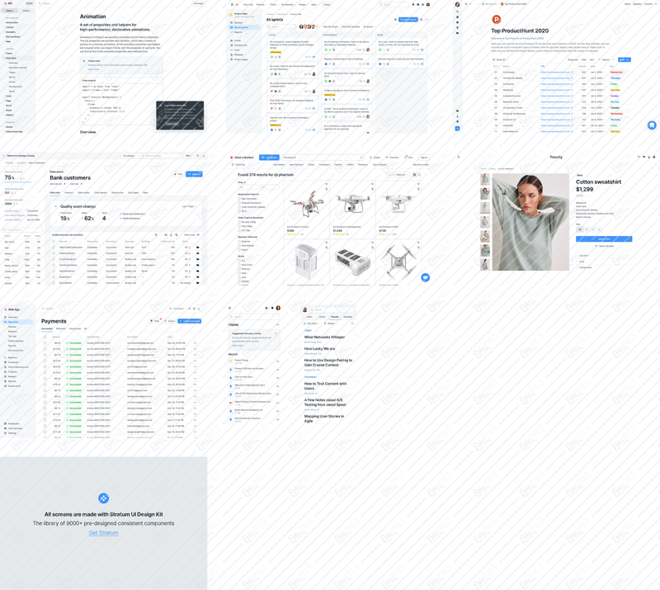660x590 pixels.
Task: Click the Add to Cart button
Action: 604,238
